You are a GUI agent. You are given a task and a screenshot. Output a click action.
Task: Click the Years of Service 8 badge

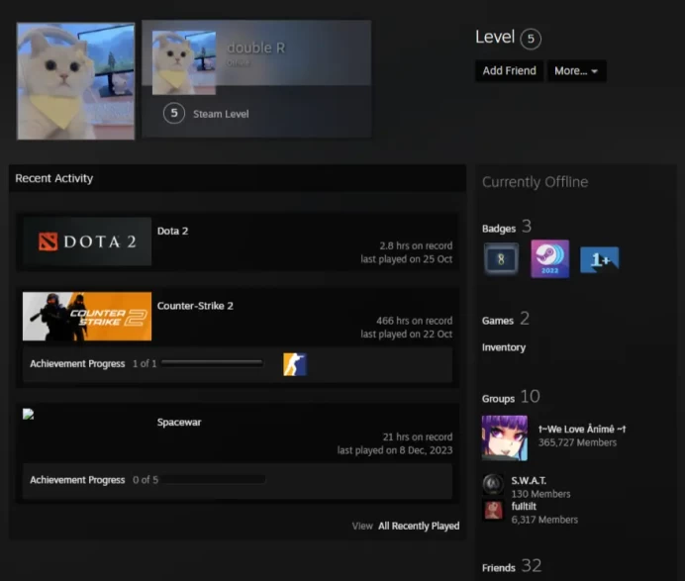(x=501, y=259)
